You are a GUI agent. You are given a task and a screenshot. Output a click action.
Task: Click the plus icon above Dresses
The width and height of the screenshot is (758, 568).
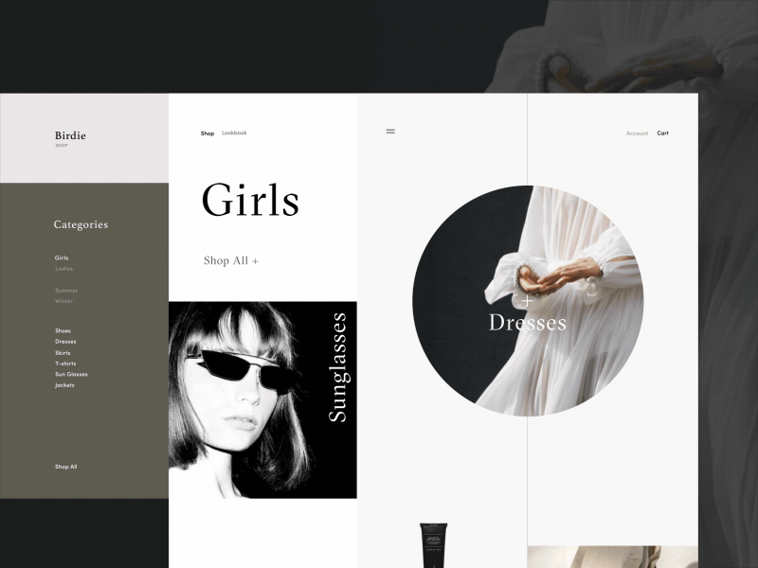(527, 302)
